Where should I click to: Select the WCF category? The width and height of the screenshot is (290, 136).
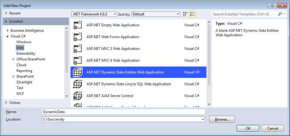click(20, 93)
